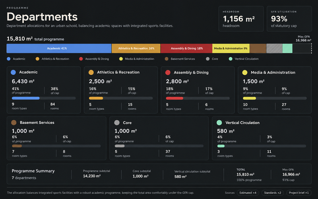
Task: Click the 6,430 m² Academic area value
Action: [23, 81]
